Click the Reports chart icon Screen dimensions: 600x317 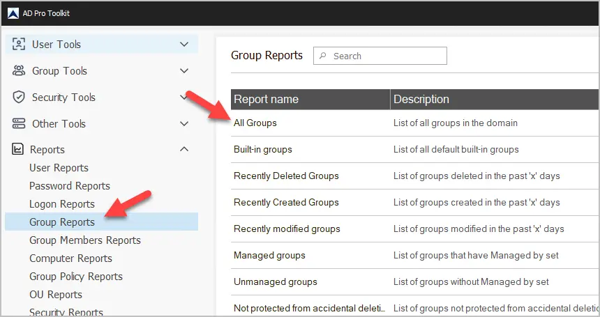coord(17,149)
